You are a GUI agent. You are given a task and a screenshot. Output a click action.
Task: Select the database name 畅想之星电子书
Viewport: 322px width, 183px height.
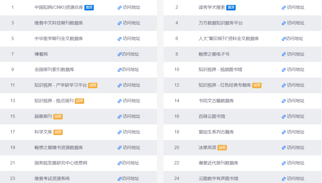click(x=214, y=54)
